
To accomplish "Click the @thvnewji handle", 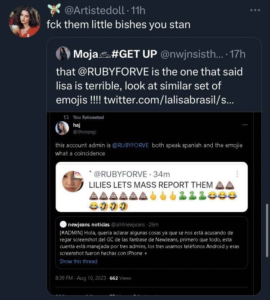I will tap(84, 132).
